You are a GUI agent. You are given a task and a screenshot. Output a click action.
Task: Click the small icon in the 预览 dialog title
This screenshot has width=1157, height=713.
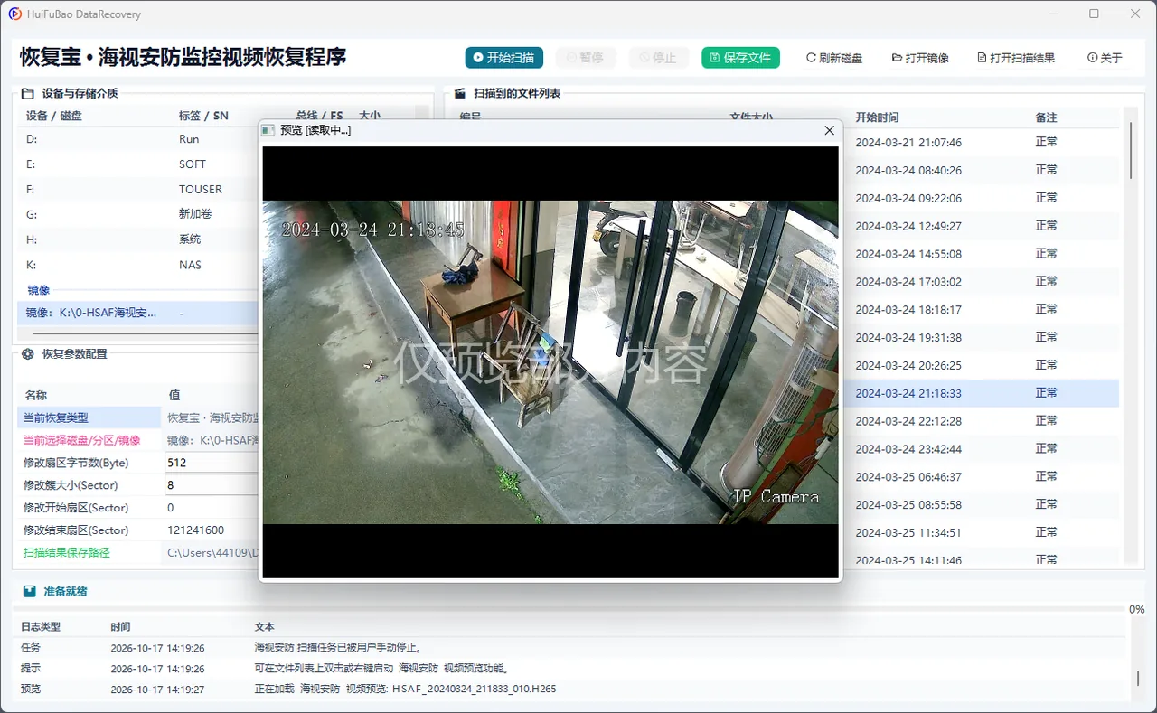click(268, 130)
